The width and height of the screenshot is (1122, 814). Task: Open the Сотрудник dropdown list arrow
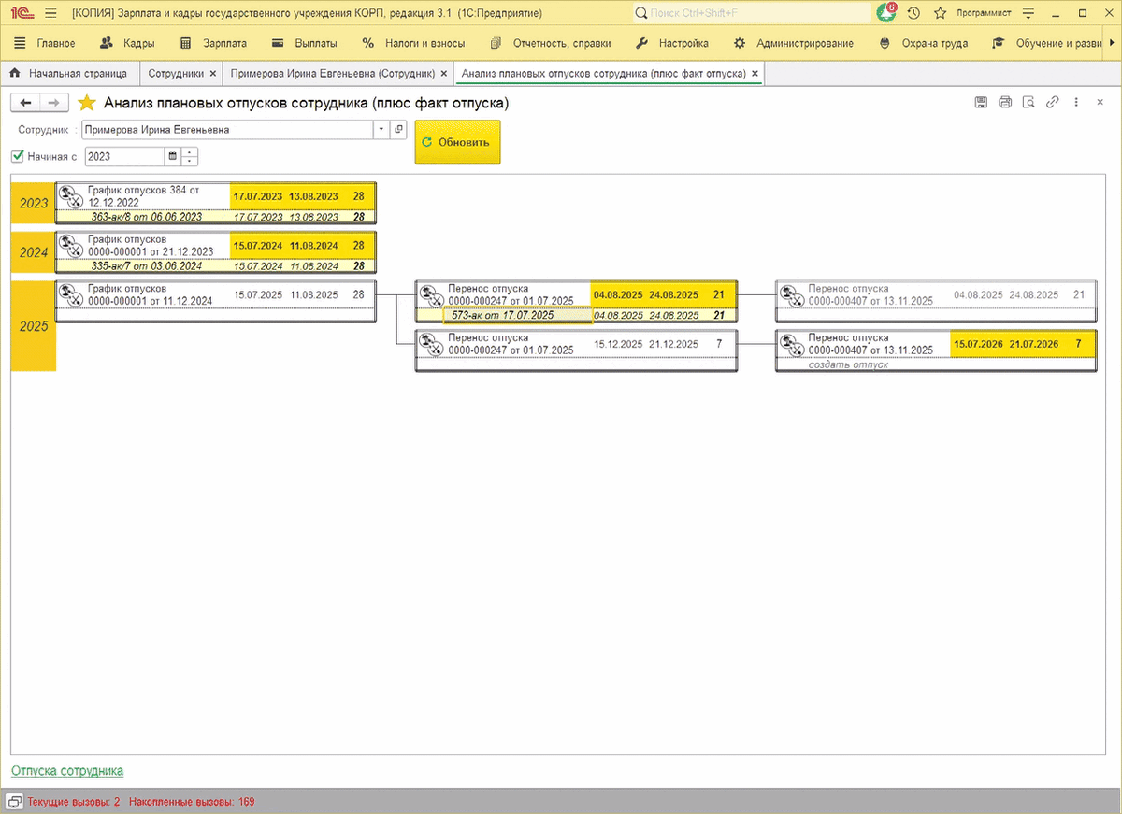pyautogui.click(x=381, y=130)
